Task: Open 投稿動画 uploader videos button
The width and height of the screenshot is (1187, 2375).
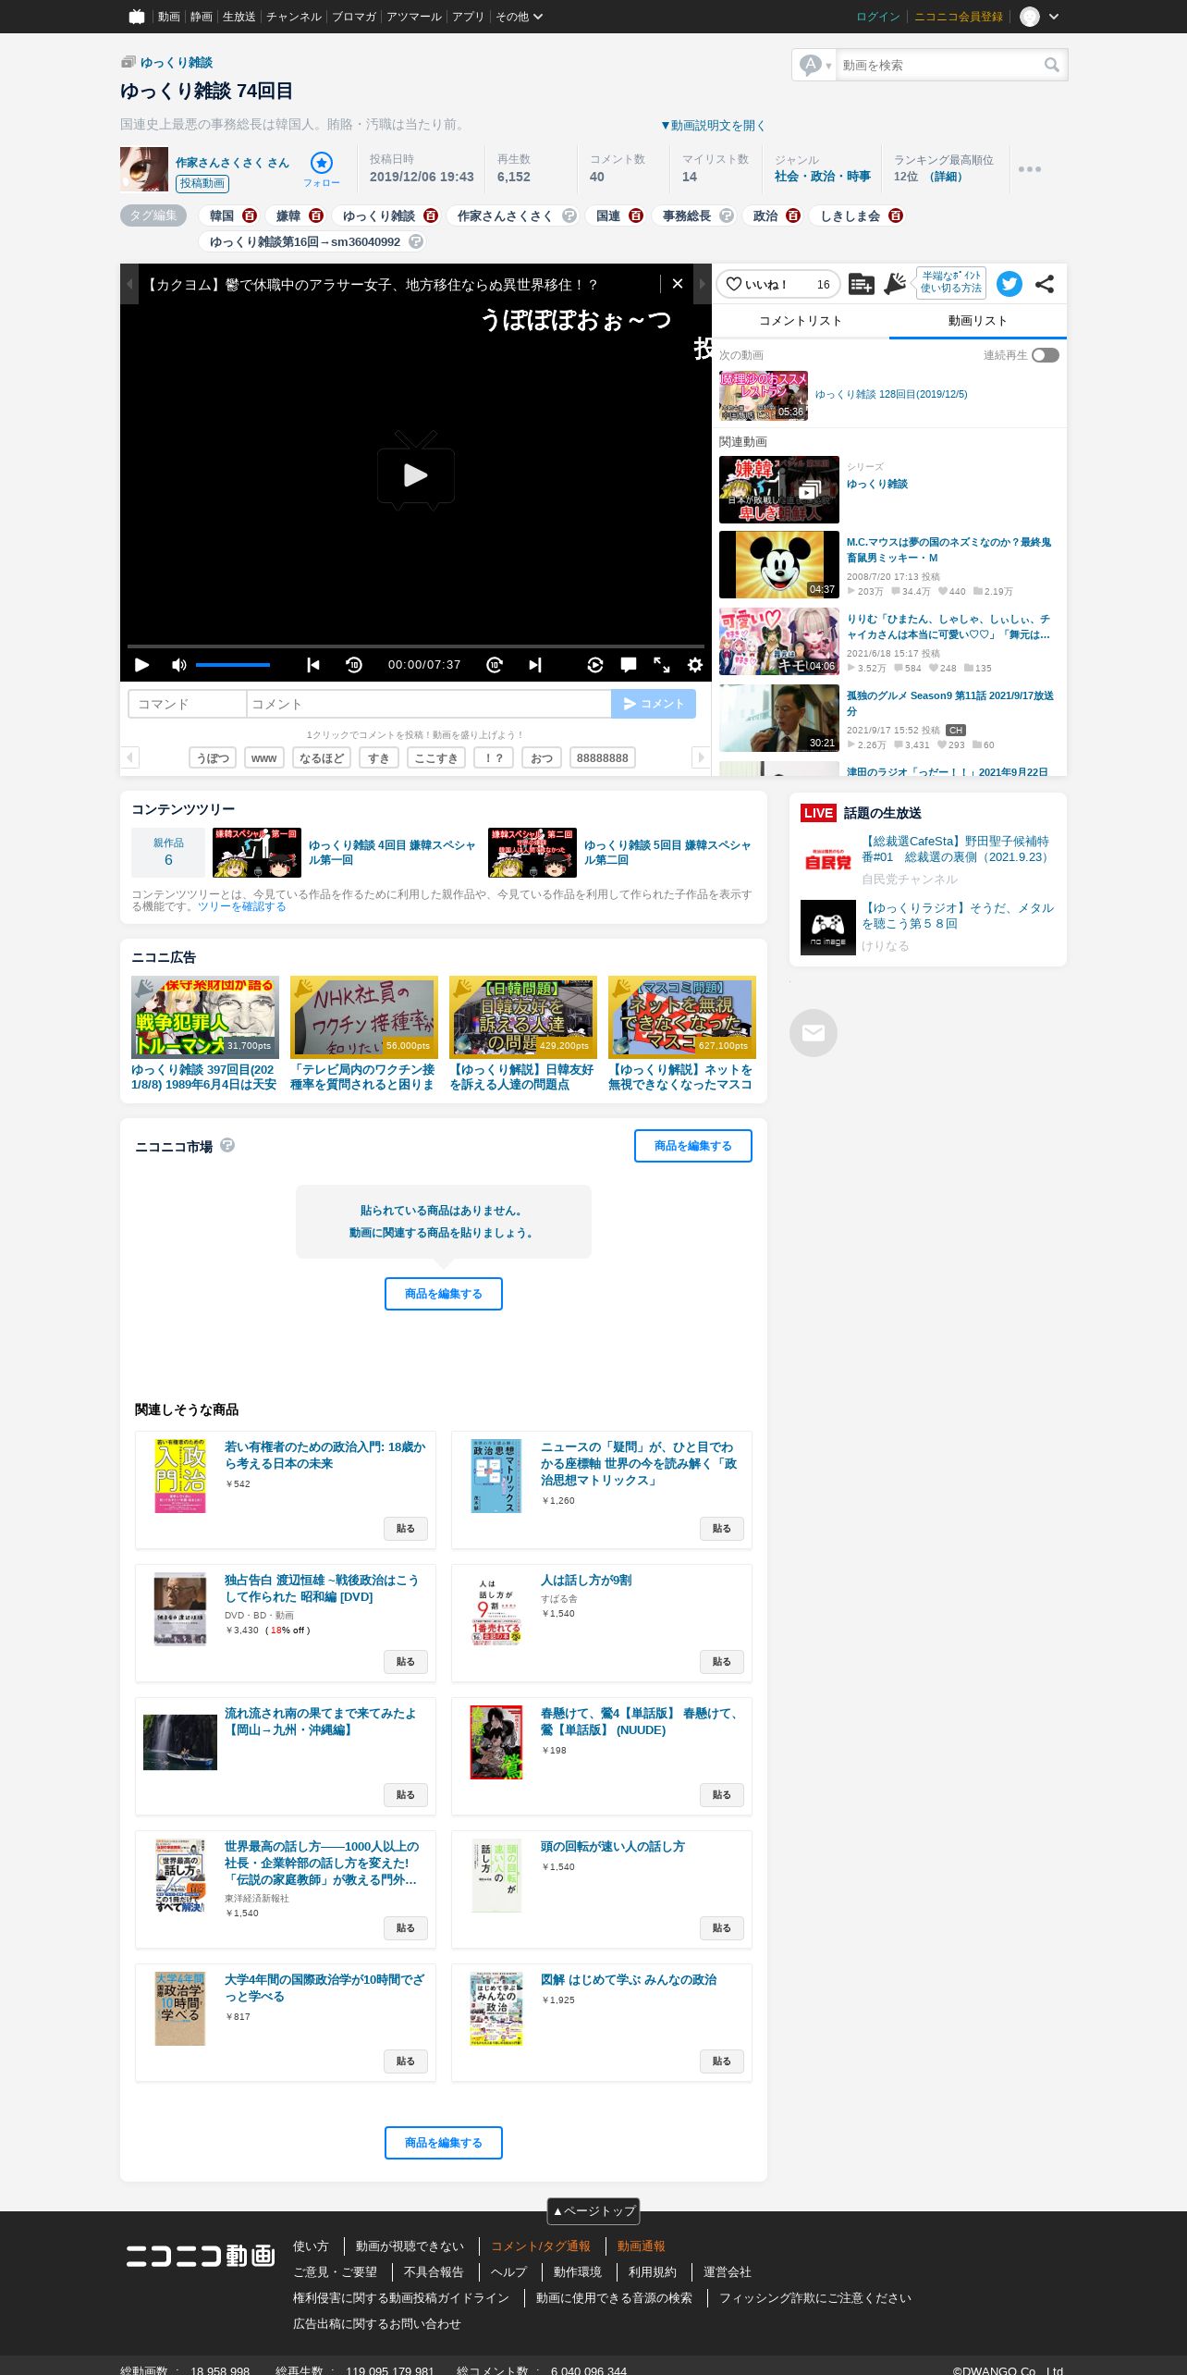Action: (x=202, y=183)
